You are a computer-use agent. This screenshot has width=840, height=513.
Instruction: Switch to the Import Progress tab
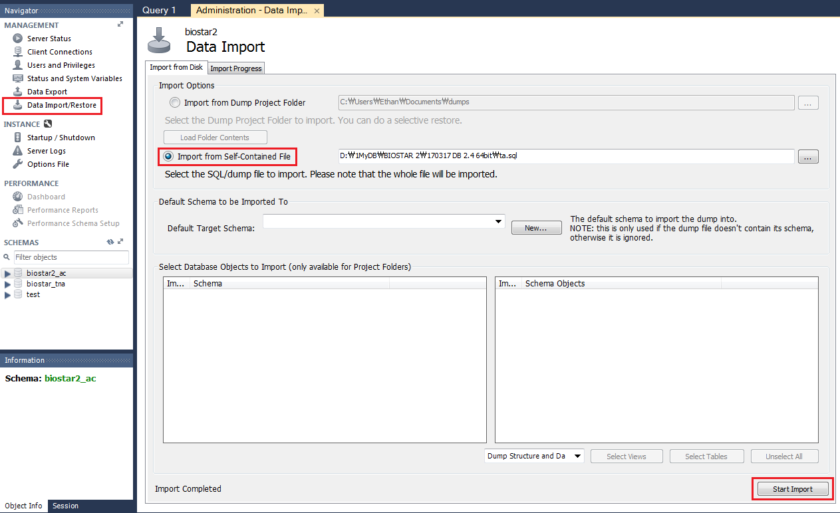point(235,68)
